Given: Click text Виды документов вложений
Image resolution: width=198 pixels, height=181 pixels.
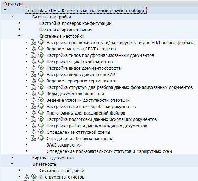Looking at the screenshot, I should pyautogui.click(x=75, y=94).
